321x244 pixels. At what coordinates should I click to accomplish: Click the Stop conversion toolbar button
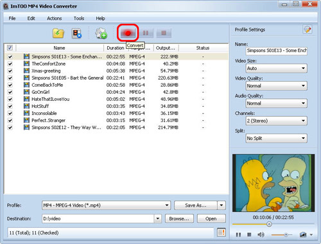click(x=164, y=33)
